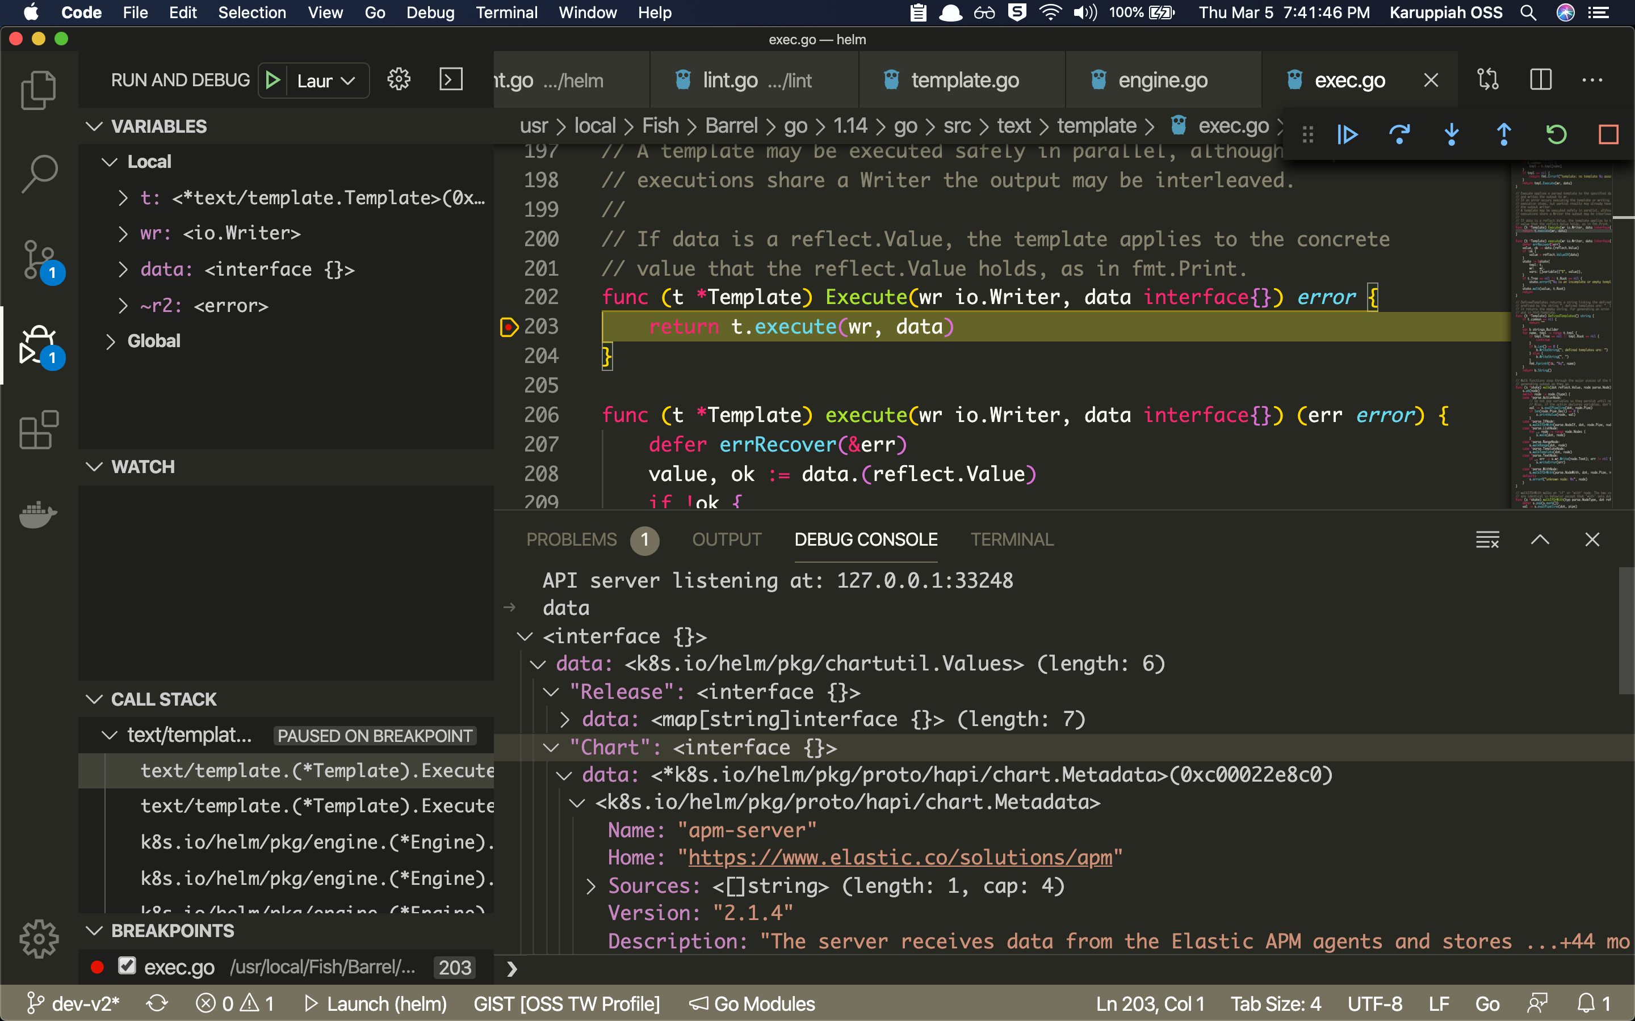Grab the debug toolbar drag handle

pos(1308,134)
